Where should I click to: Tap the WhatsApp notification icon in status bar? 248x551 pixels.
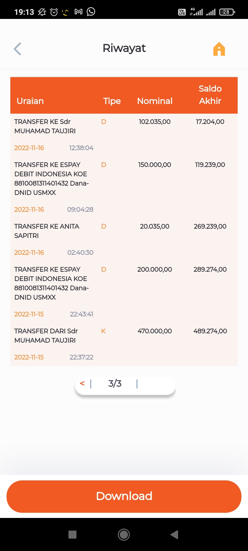[x=91, y=12]
